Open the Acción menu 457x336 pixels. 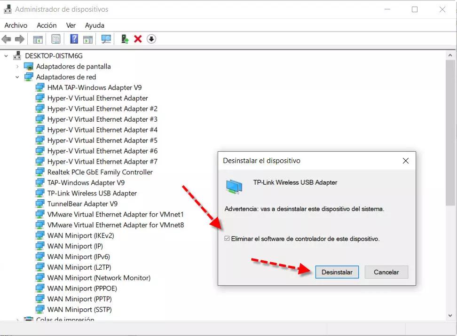(47, 25)
